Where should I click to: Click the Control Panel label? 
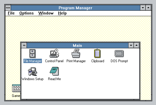[x=54, y=61]
